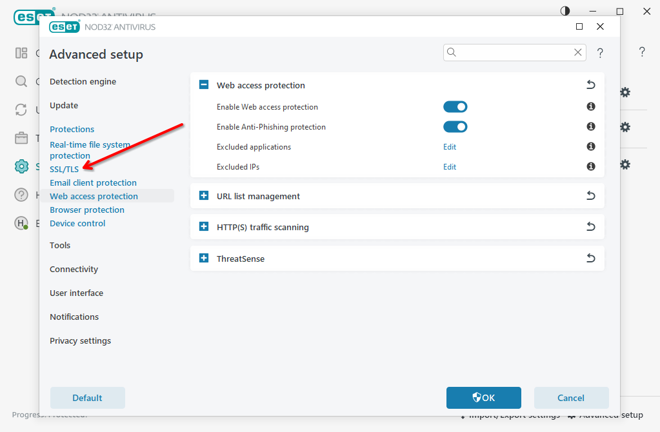Click first gear icon in main window
The width and height of the screenshot is (660, 432).
coord(626,92)
